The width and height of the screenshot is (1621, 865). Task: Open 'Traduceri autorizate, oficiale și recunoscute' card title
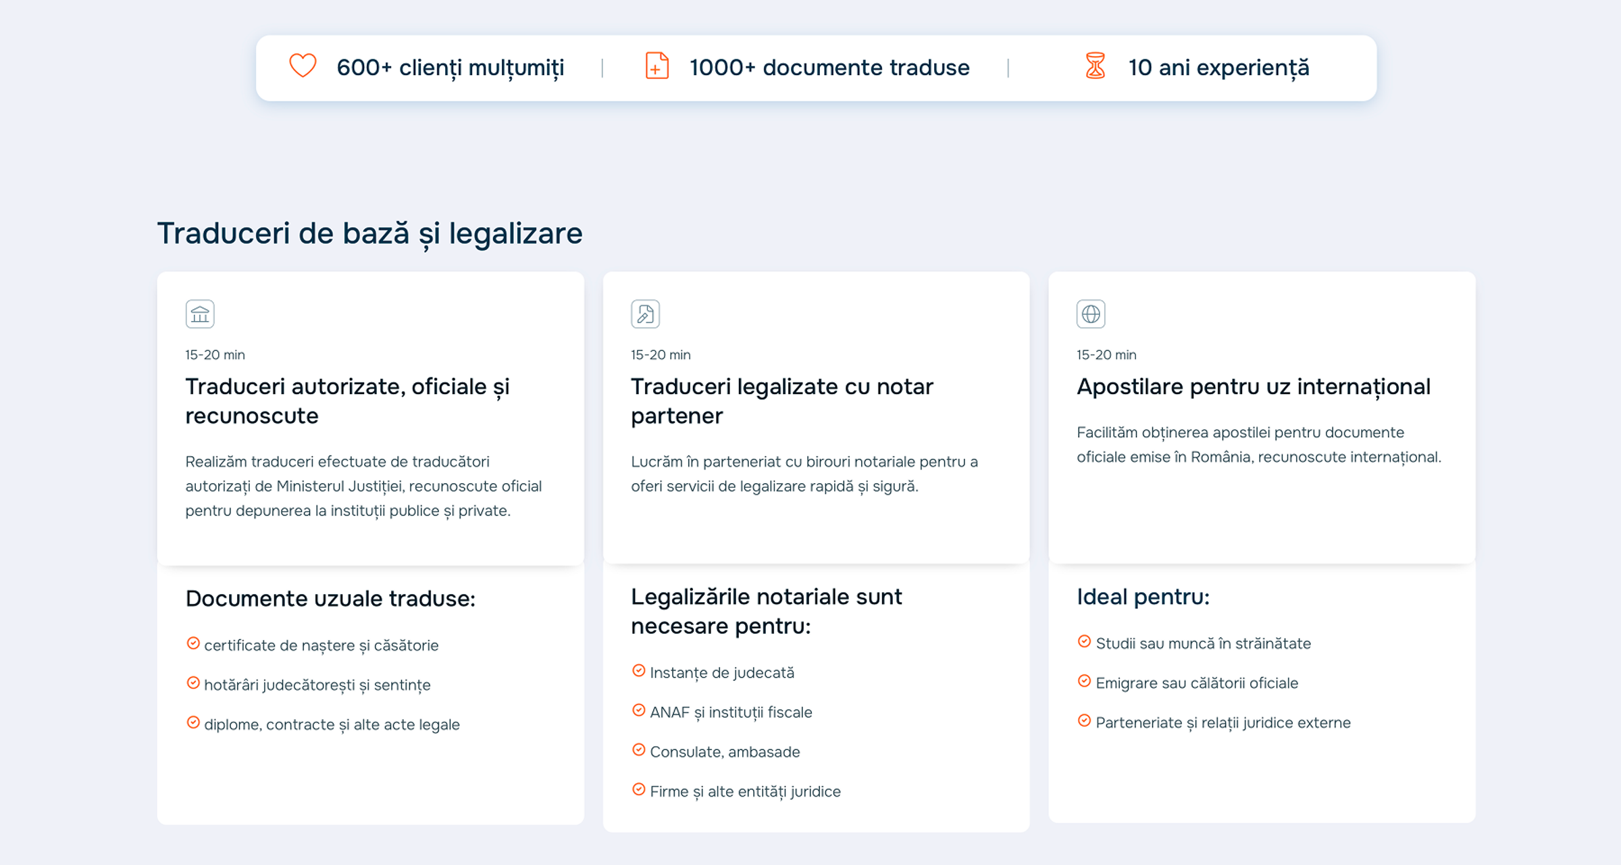[347, 401]
